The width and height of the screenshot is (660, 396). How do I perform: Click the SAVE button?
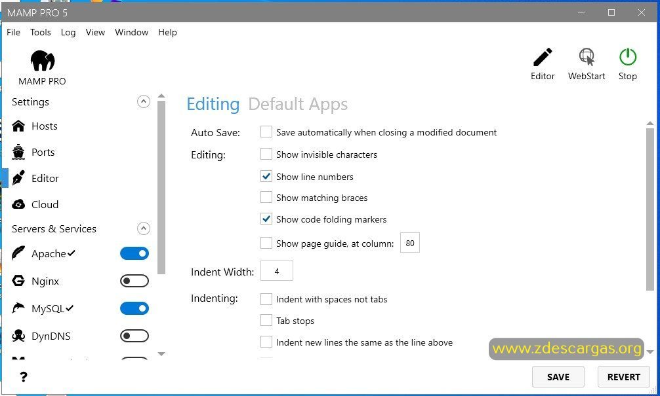tap(558, 376)
